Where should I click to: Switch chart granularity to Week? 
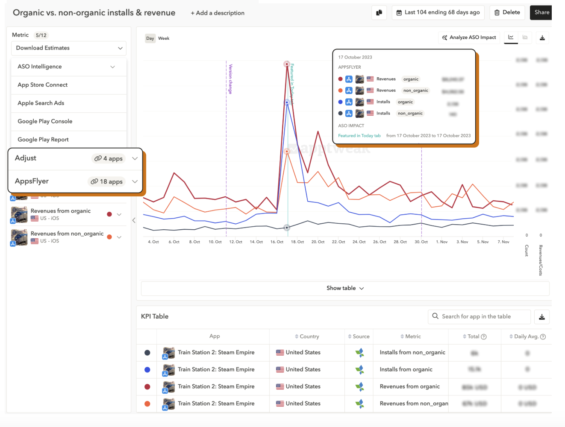164,38
